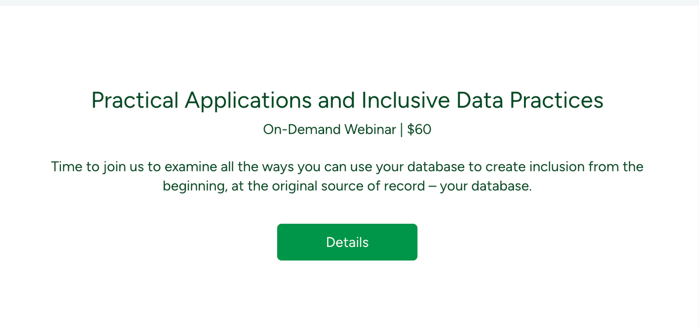Click the first line of the description text
Viewport: 699px width, 331px height.
tap(347, 166)
